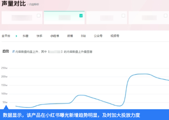Click the AI insight icon next to 趋势
The image size is (169, 120).
pos(13,52)
